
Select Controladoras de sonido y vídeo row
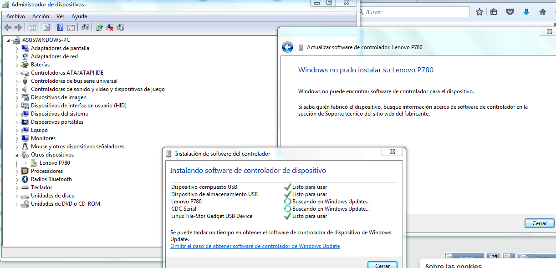[98, 89]
